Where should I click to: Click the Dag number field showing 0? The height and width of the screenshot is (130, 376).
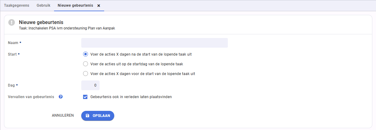(90, 85)
